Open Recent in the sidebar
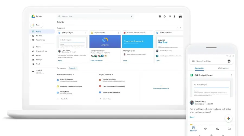Screen dimensions: 244x136 point(38,55)
